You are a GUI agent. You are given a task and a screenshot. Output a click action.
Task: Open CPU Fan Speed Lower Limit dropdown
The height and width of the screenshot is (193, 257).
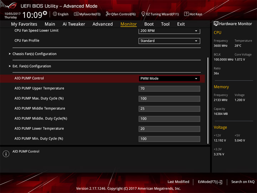click(169, 31)
